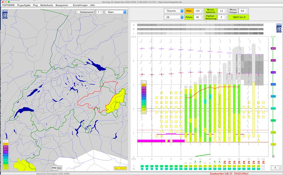This screenshot has height=175, width=283.
Task: Click the Minim. Steigen button
Action: 233,11
